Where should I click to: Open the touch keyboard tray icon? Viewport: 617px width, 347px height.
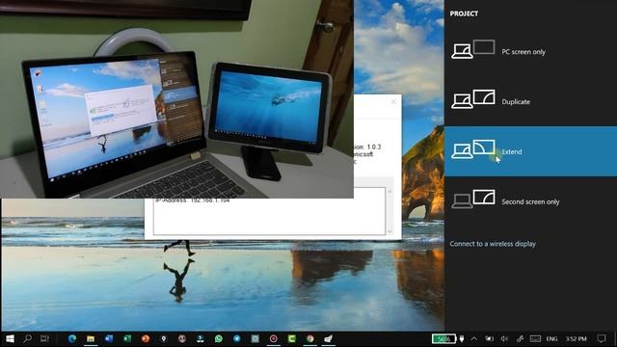coord(535,338)
